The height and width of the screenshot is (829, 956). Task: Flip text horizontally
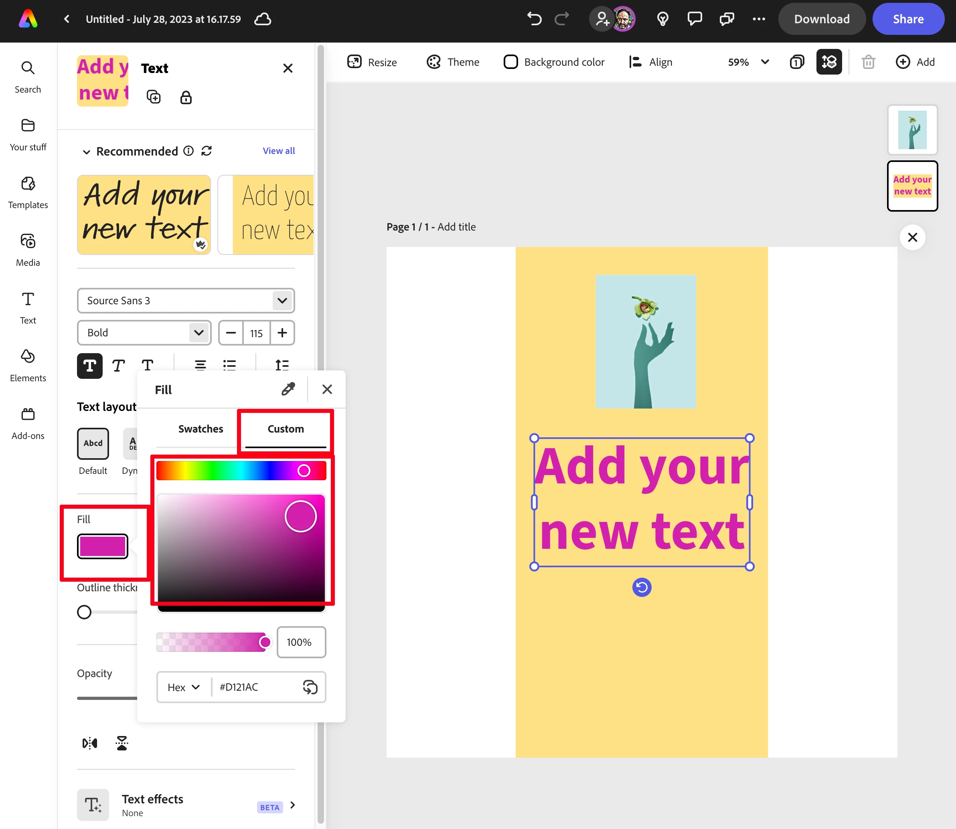pyautogui.click(x=89, y=743)
